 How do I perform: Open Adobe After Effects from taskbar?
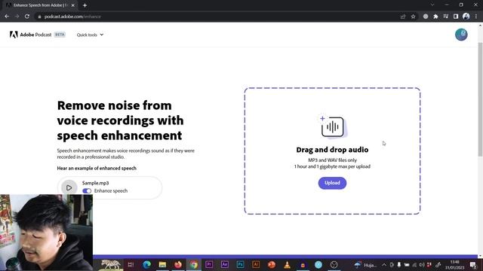(225, 264)
